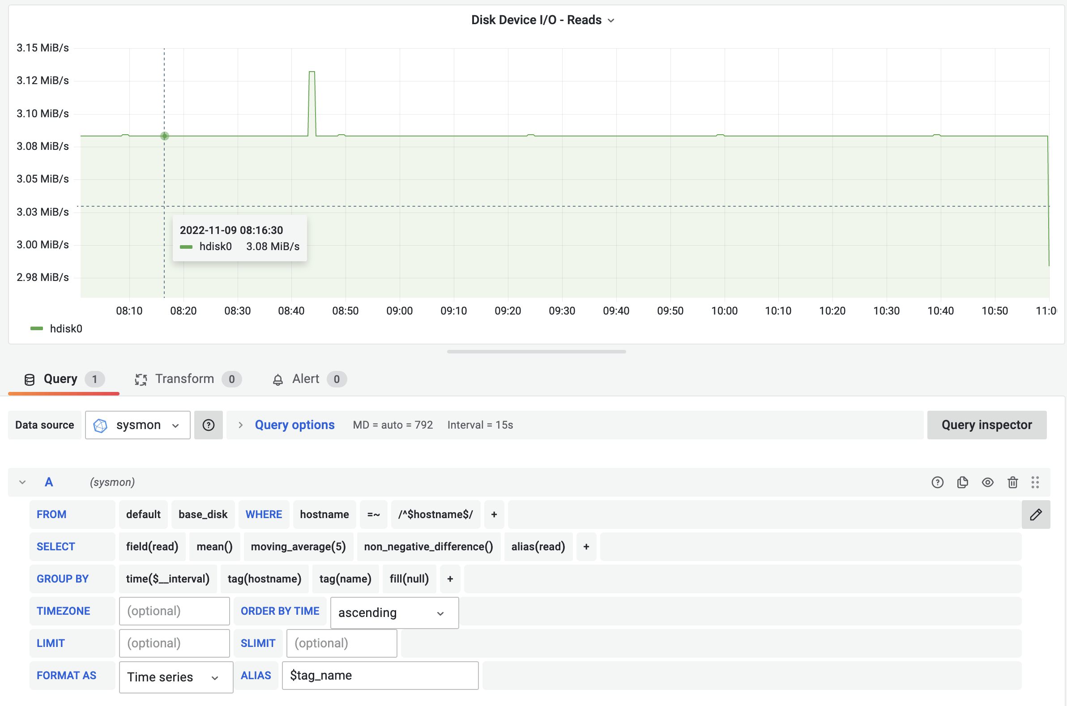Screen dimensions: 1067x706
Task: Open the Disk Device I/O panel title menu
Action: pos(610,20)
